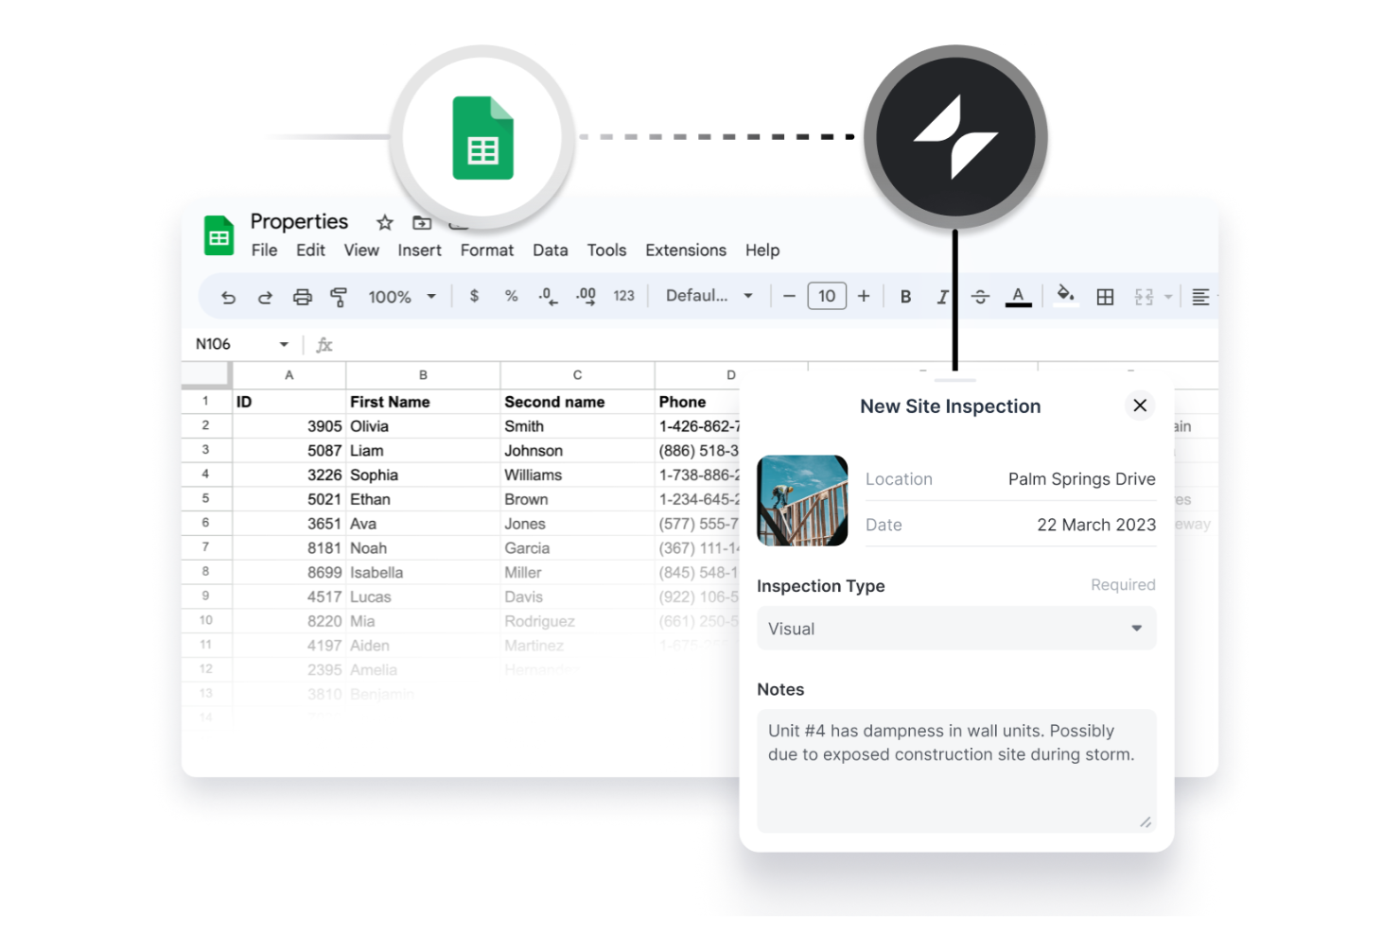The width and height of the screenshot is (1400, 933).
Task: Click the borders icon
Action: click(x=1105, y=296)
